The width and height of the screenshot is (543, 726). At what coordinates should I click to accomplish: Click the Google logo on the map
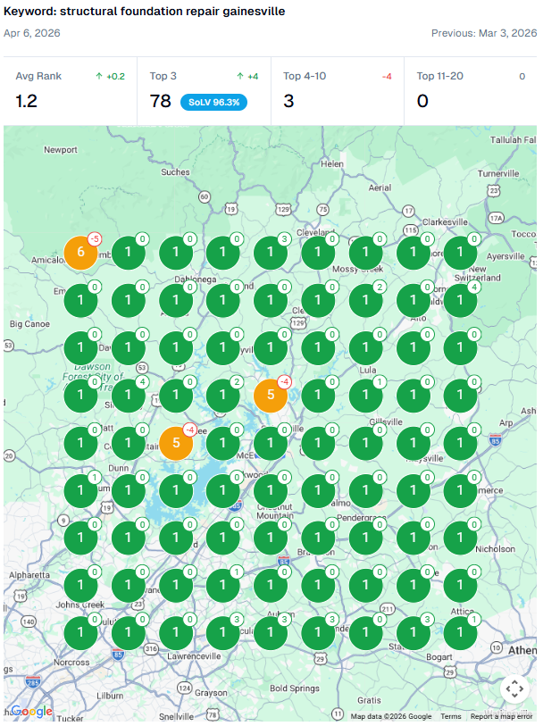point(31,711)
